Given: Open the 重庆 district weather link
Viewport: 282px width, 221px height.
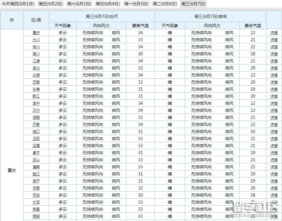Looking at the screenshot, I should pyautogui.click(x=36, y=33).
